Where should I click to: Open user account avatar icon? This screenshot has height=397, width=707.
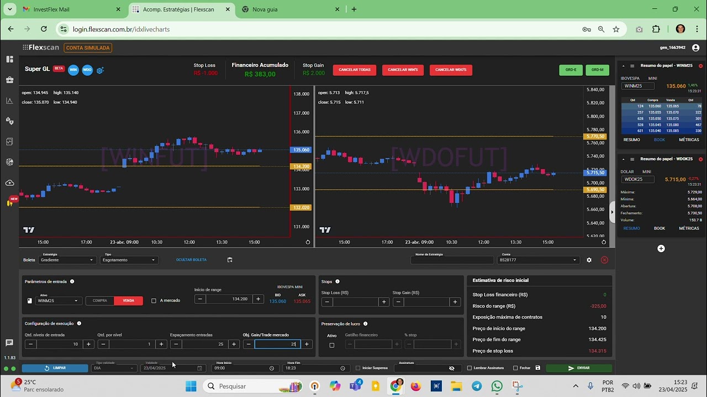point(695,48)
